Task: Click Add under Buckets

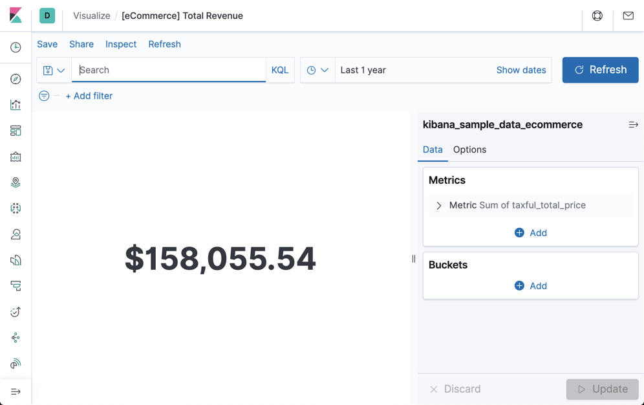Action: click(530, 286)
